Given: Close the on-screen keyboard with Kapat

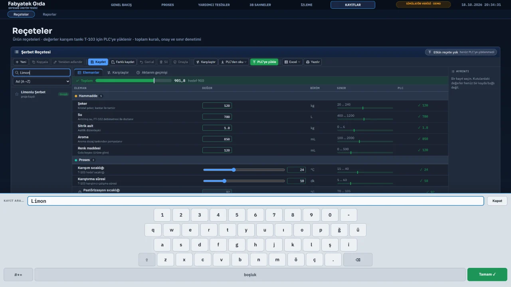Looking at the screenshot, I should click(x=497, y=201).
